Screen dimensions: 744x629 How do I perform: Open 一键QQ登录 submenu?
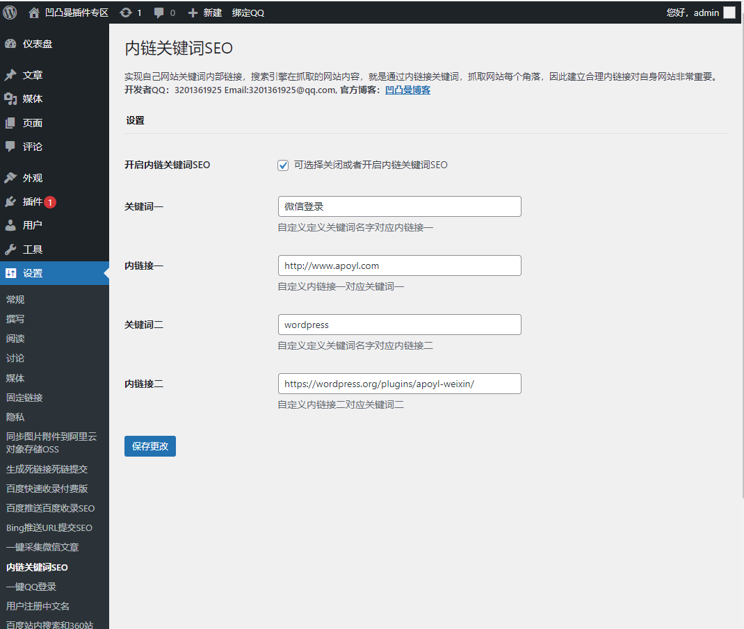pos(31,587)
